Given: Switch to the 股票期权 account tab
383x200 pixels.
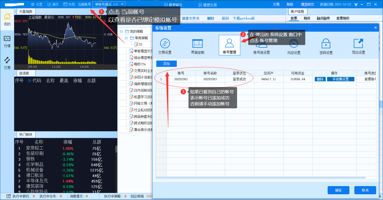Looking at the screenshot, I should (343, 18).
